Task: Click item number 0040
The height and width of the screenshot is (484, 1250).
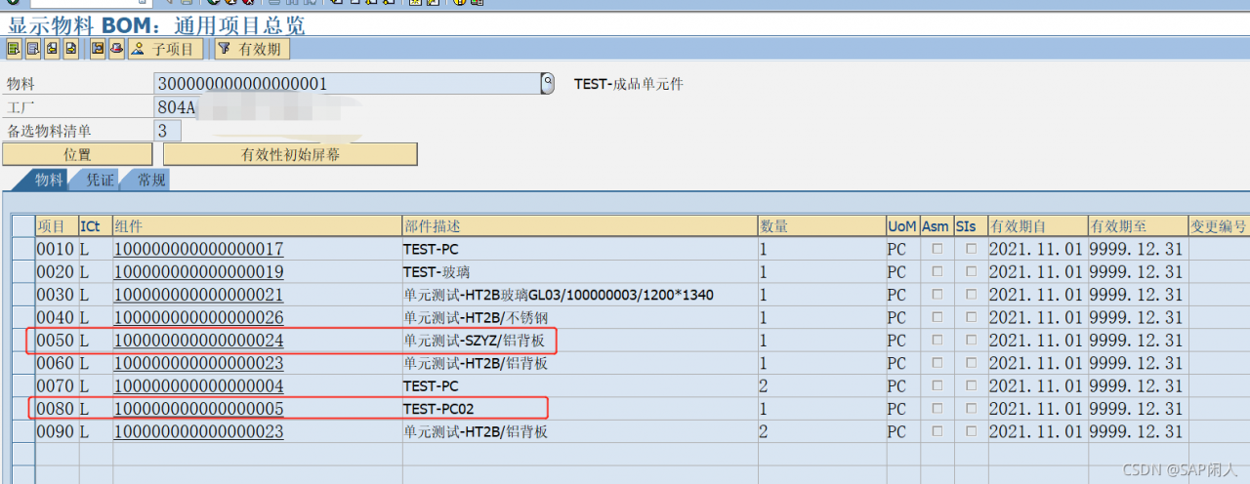Action: [56, 318]
